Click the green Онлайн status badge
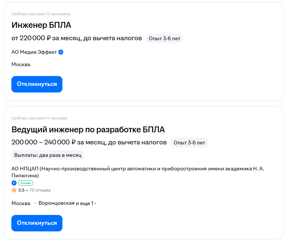This screenshot has height=242, width=291. (26, 183)
